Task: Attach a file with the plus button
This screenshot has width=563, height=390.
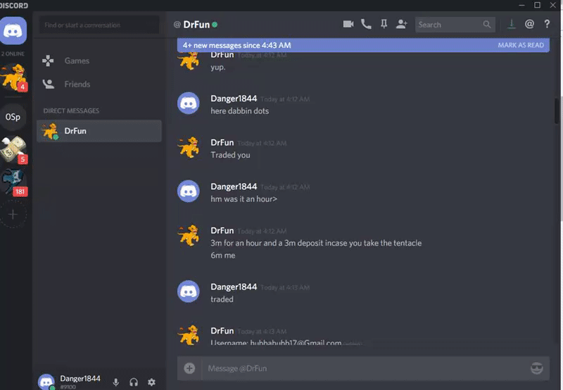Action: (x=189, y=368)
